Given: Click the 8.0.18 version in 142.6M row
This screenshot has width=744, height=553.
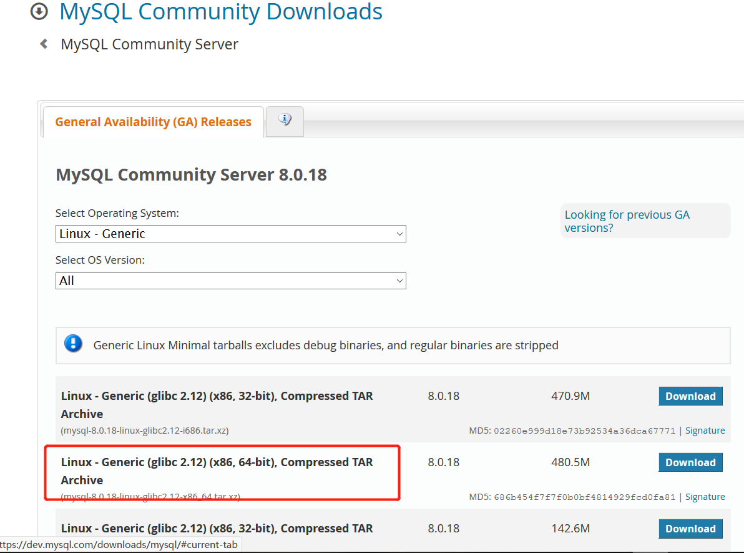Looking at the screenshot, I should tap(444, 529).
